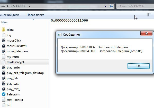Select the play_text script icon
Viewport: 154px width, 108px height.
4,83
